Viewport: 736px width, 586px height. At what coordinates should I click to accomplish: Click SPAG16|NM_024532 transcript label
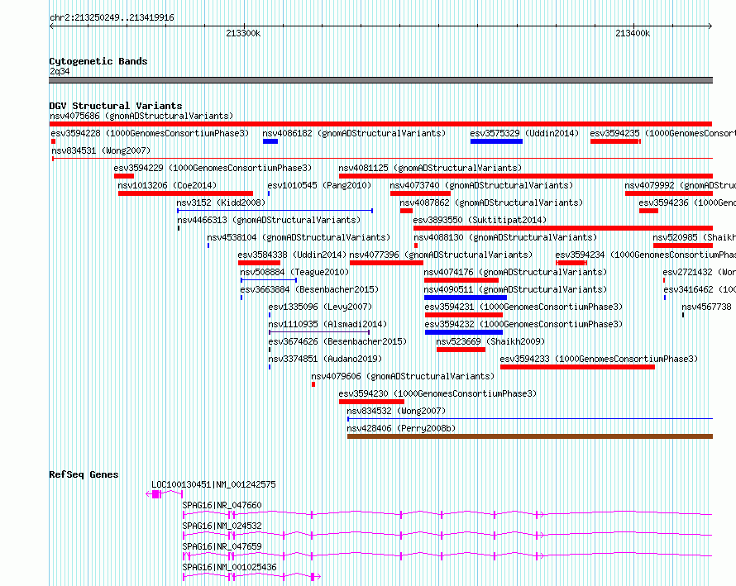[x=222, y=526]
